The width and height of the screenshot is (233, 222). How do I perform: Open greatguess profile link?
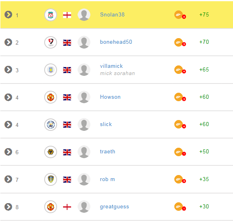coord(114,207)
